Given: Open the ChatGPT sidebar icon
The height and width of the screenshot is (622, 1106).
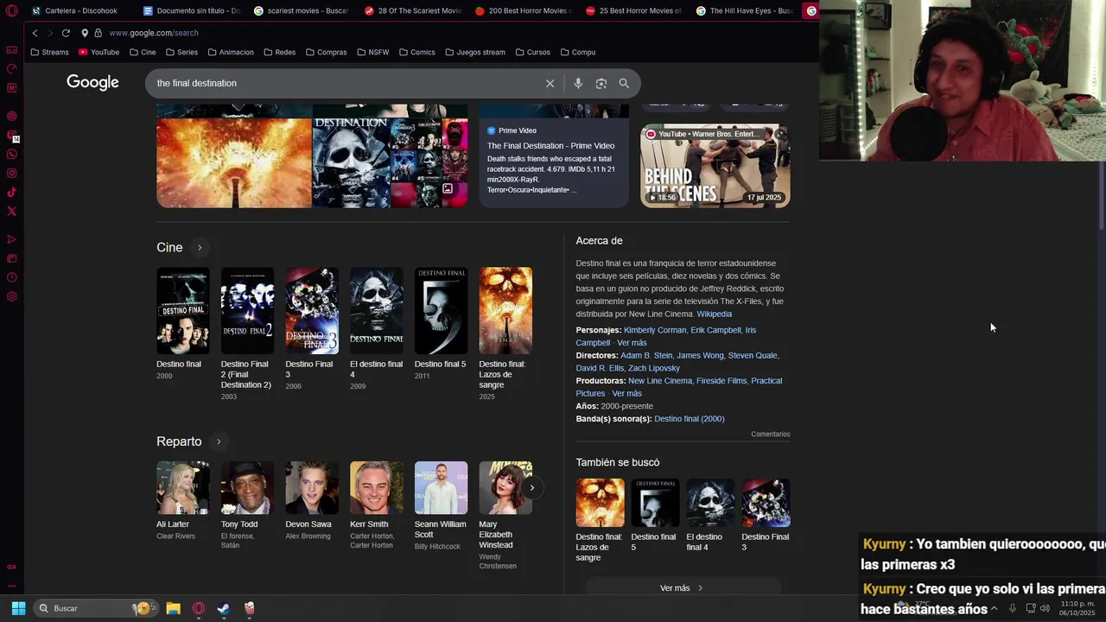Looking at the screenshot, I should tap(11, 116).
